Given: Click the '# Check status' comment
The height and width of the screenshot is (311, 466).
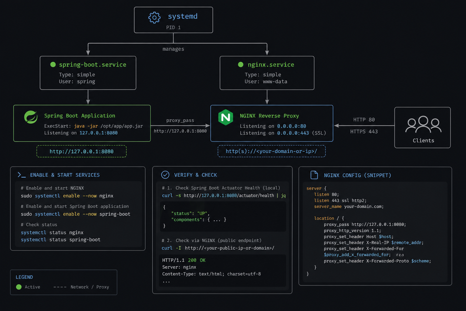Looking at the screenshot, I should (39, 225).
